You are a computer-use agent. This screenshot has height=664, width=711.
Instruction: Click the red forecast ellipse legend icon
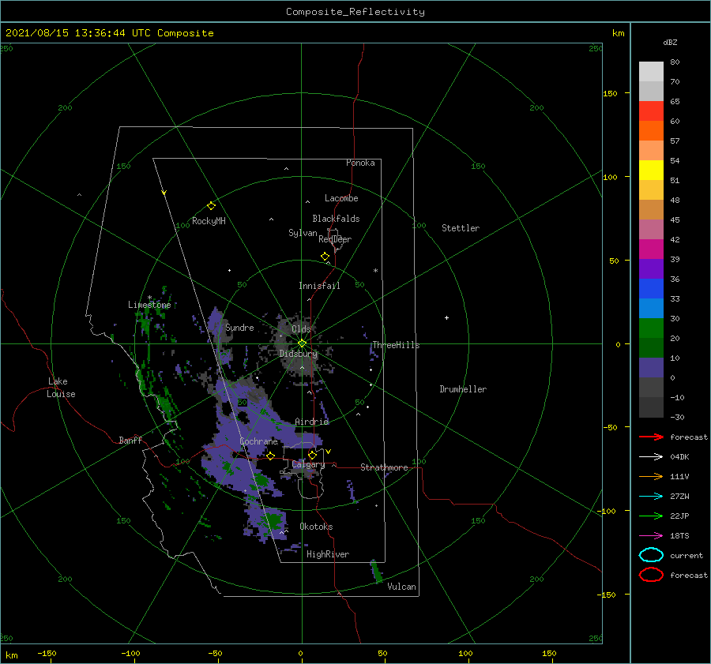click(x=651, y=575)
